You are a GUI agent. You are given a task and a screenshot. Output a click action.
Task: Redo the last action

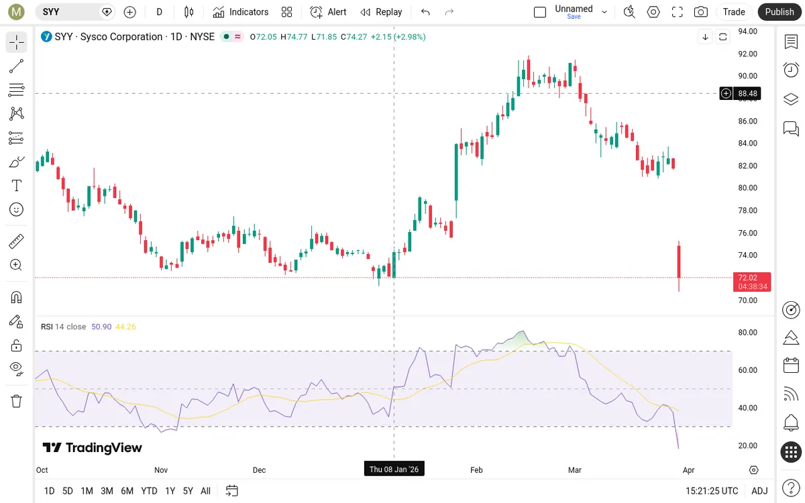[449, 12]
